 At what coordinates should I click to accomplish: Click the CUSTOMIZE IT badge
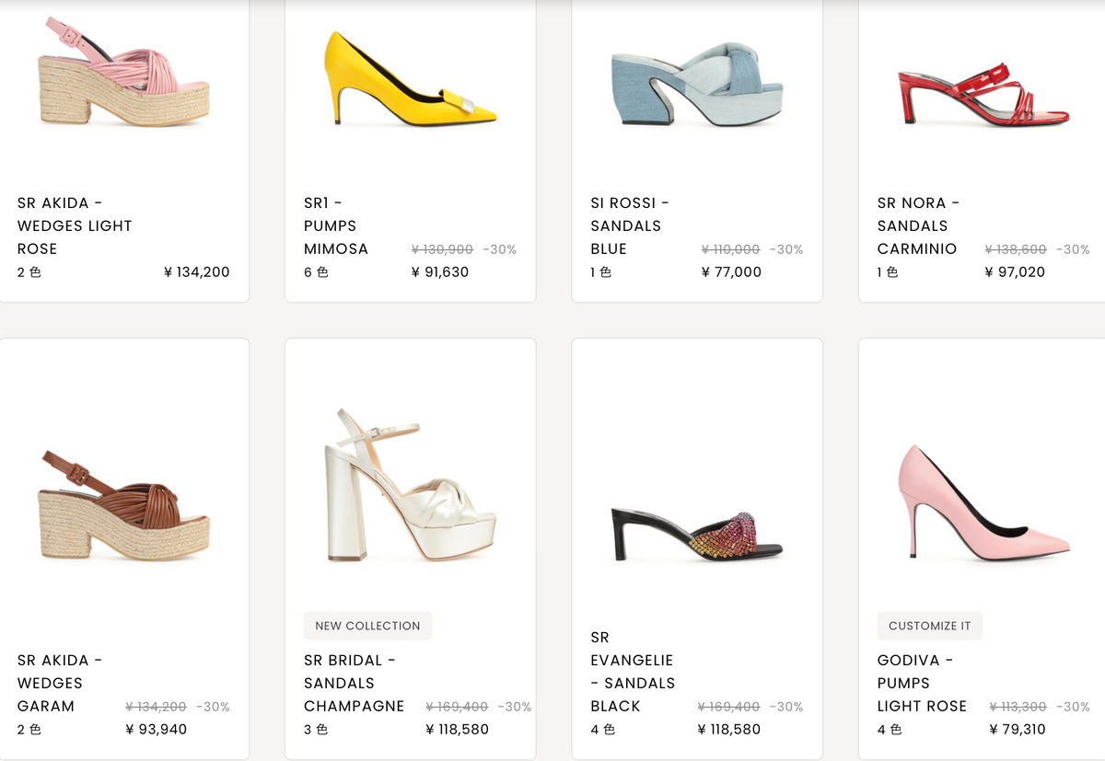929,626
